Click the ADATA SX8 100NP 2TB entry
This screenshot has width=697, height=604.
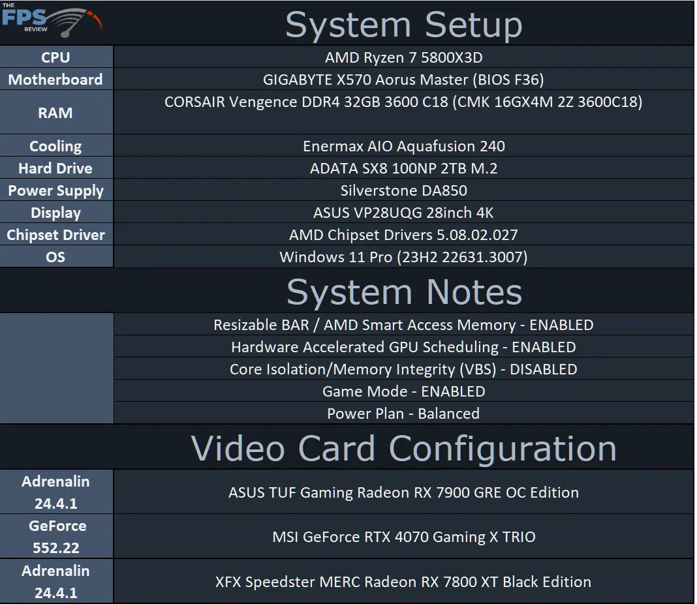tap(403, 168)
